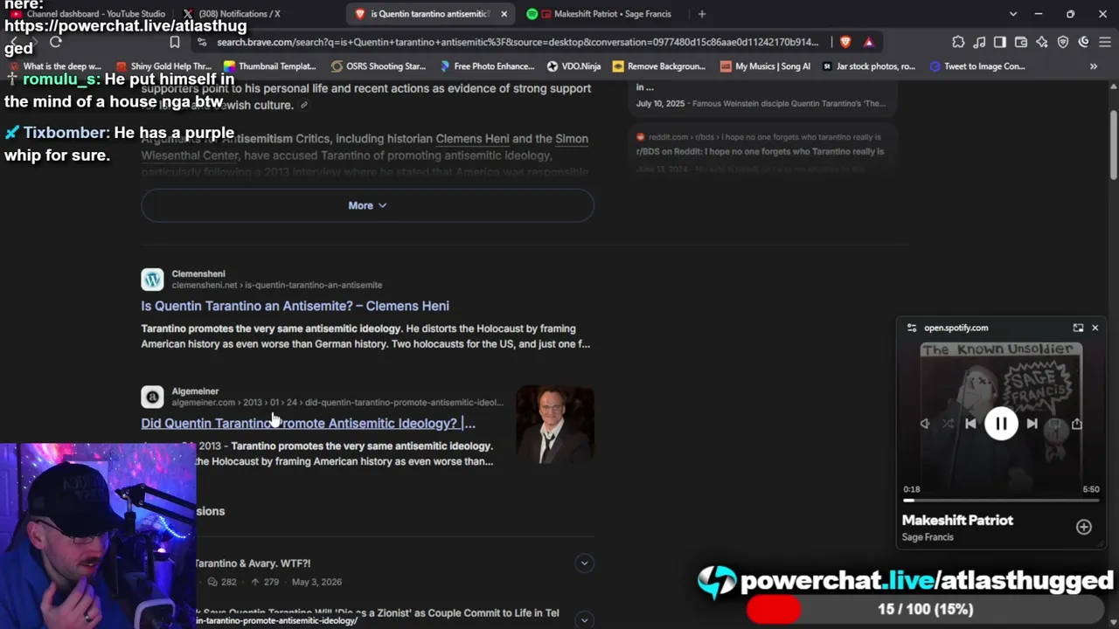Skip to next track in Spotify mini player
Image resolution: width=1119 pixels, height=629 pixels.
(1032, 424)
